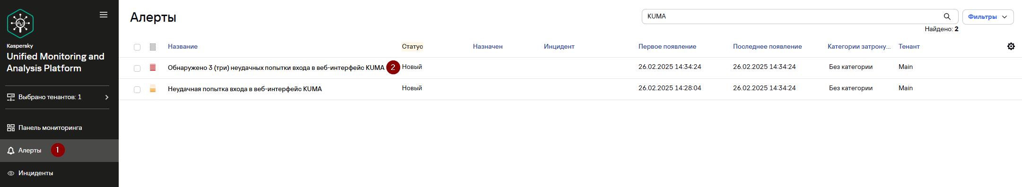The height and width of the screenshot is (187, 1022).
Task: Click search field containing KUMA
Action: tap(800, 17)
